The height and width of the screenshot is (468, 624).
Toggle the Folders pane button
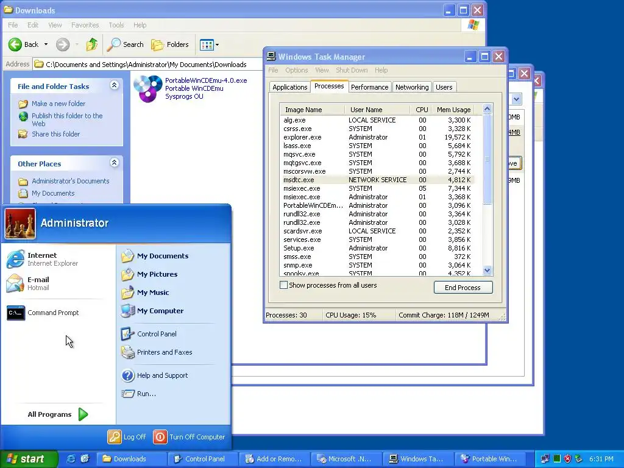[170, 44]
